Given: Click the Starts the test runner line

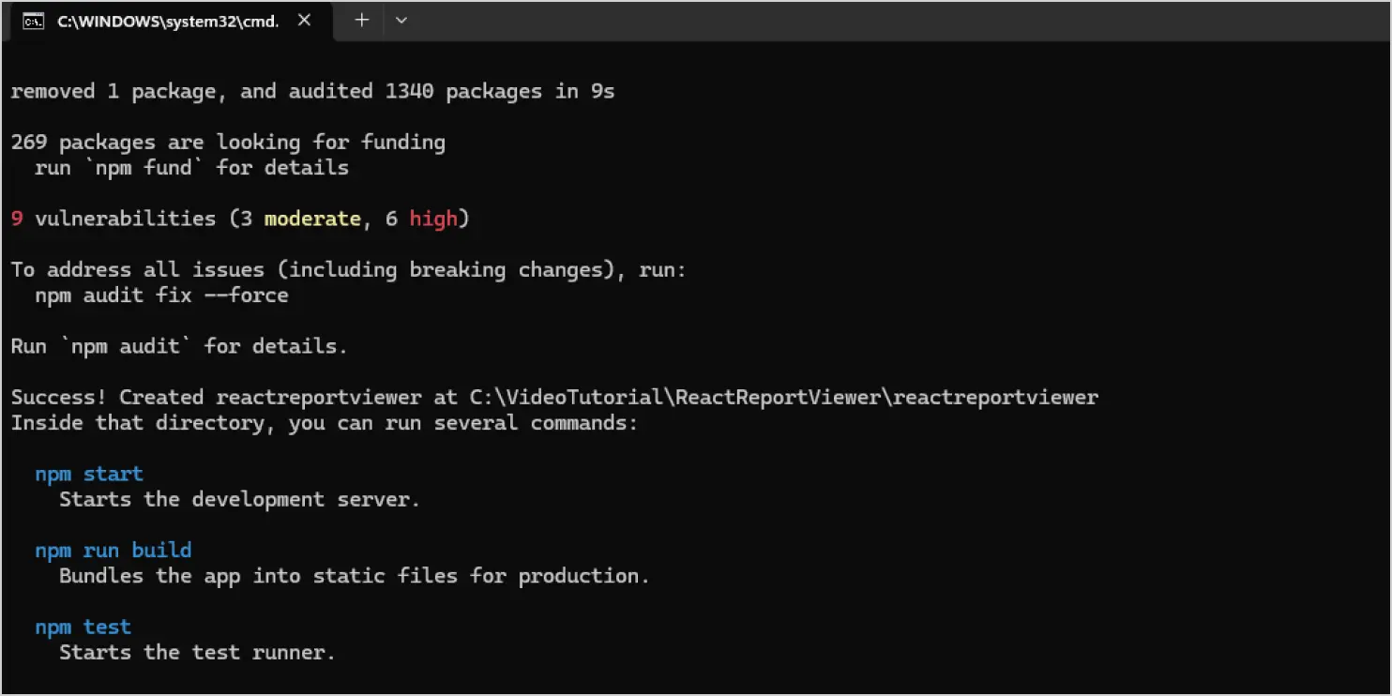Looking at the screenshot, I should (197, 652).
